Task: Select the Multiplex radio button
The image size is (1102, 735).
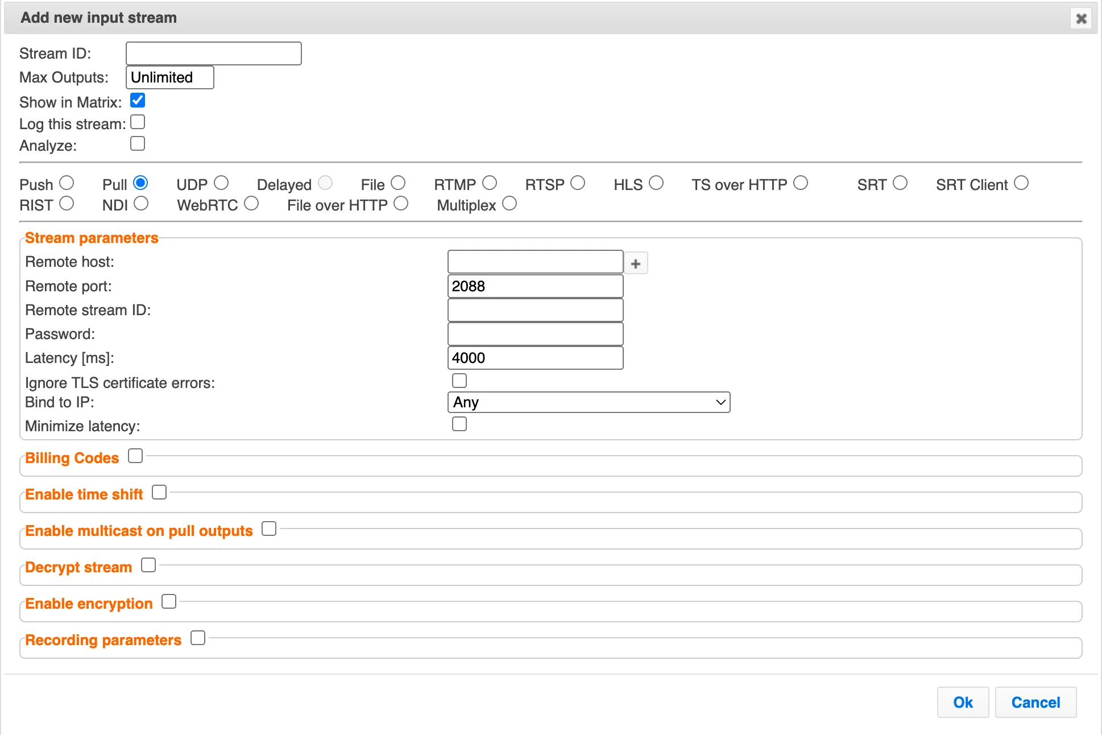Action: click(509, 203)
